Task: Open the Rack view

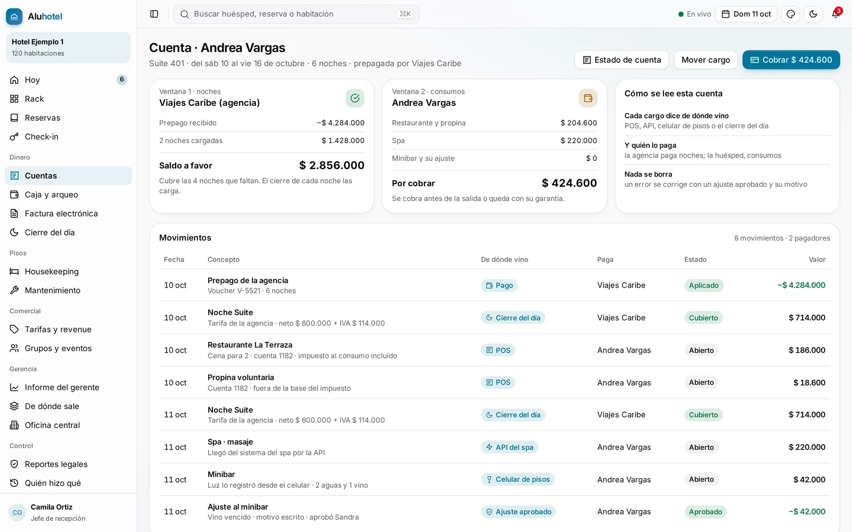Action: point(68,99)
